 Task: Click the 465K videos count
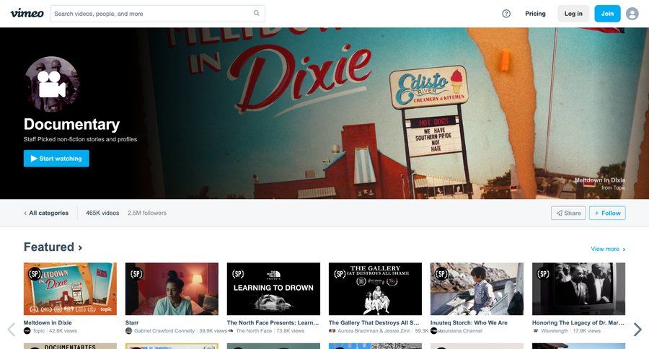[102, 213]
